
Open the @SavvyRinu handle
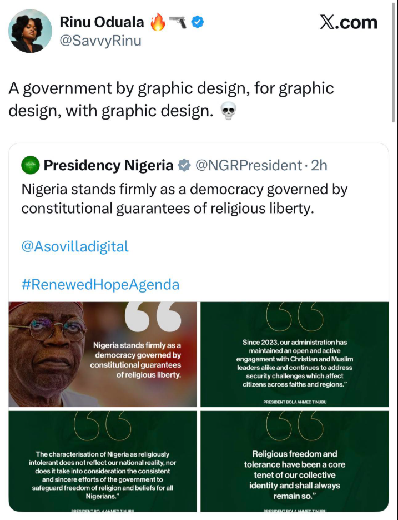[x=100, y=41]
